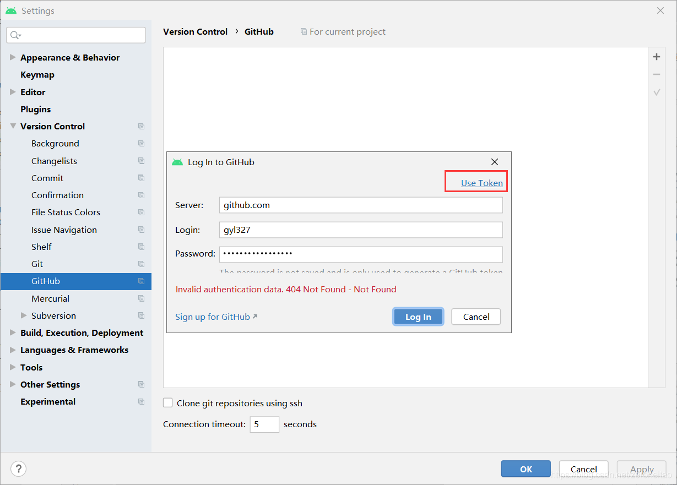Click the per-project icon beside Subversion
677x485 pixels.
coord(141,315)
